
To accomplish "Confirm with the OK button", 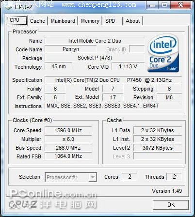I will pyautogui.click(x=171, y=205).
